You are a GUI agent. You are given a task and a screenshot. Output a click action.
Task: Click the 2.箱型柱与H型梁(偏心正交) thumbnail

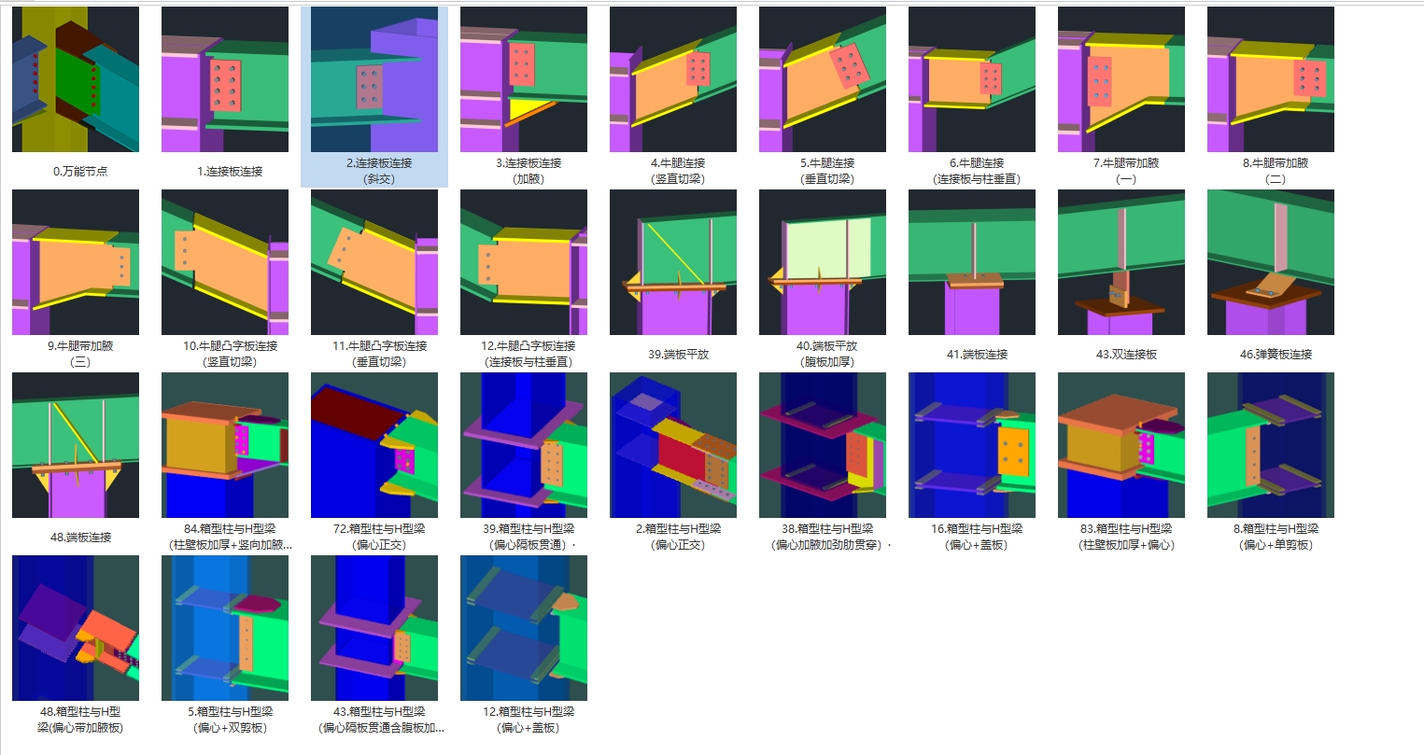[x=673, y=445]
